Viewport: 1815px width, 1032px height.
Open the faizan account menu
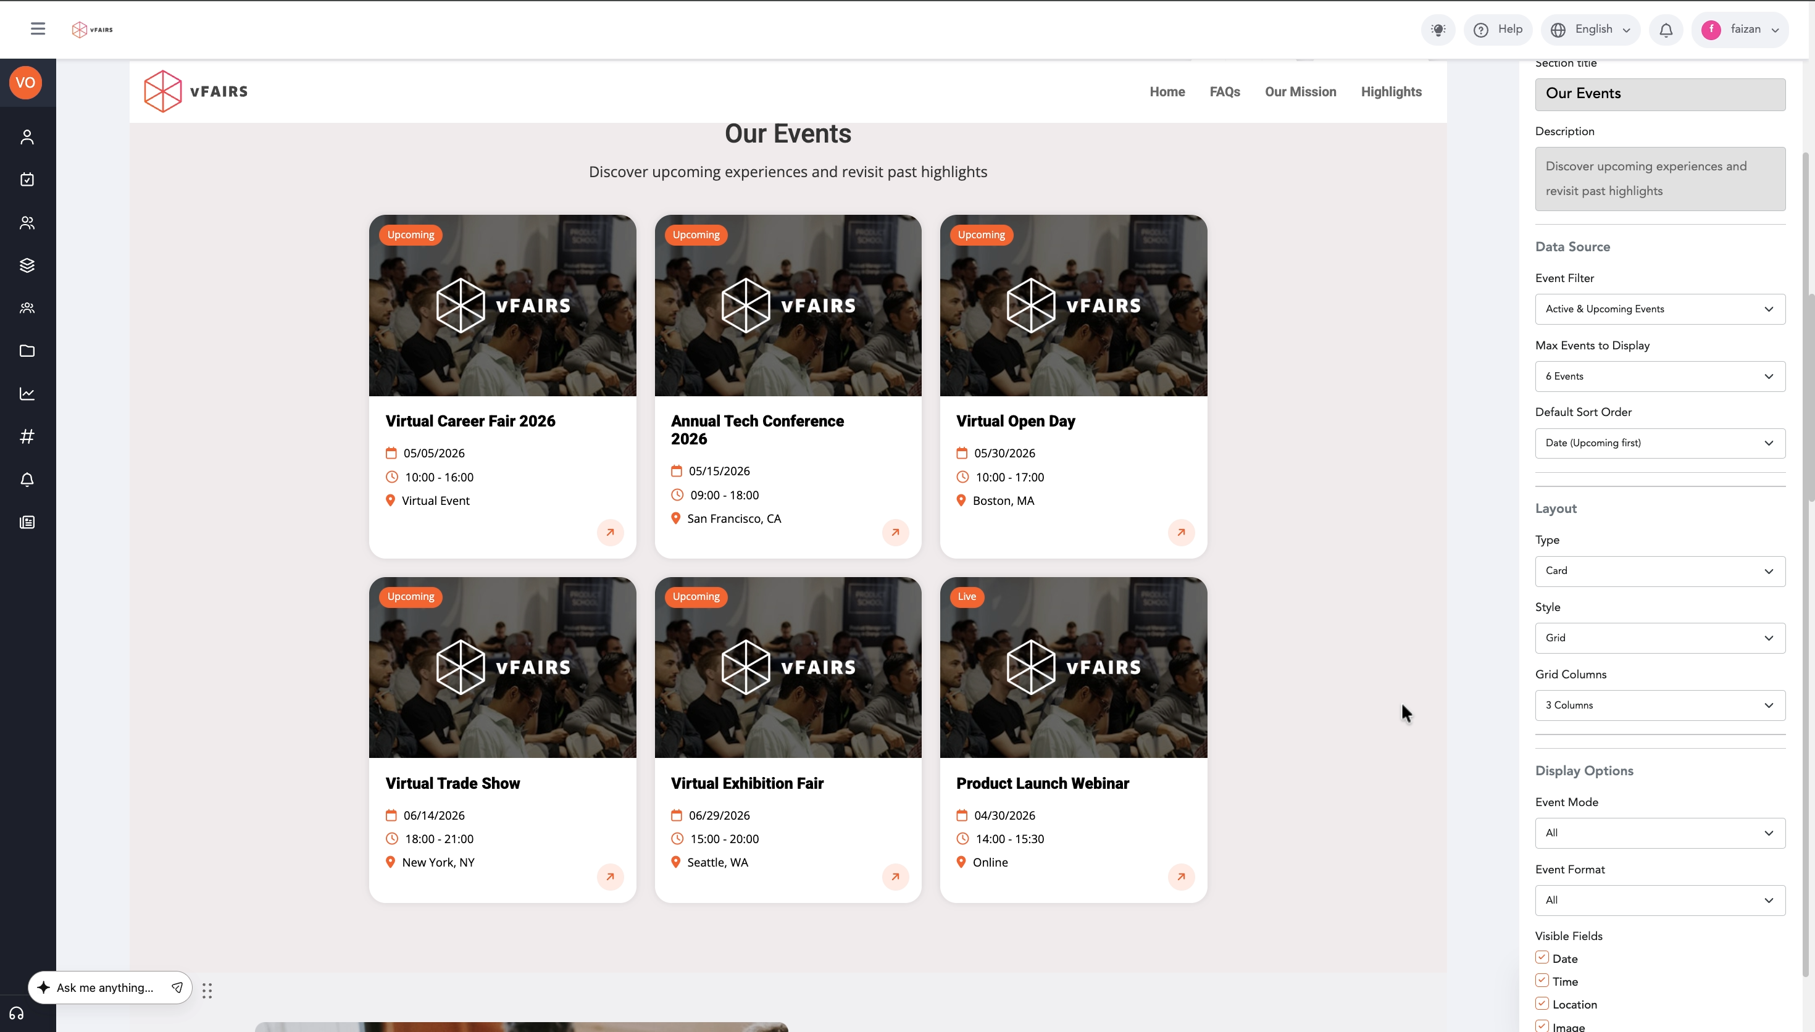(x=1740, y=30)
